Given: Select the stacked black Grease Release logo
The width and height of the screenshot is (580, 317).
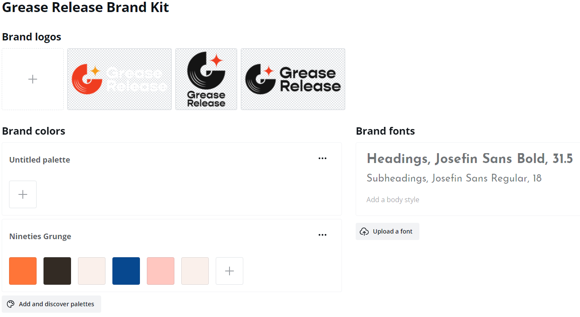Looking at the screenshot, I should pos(206,79).
